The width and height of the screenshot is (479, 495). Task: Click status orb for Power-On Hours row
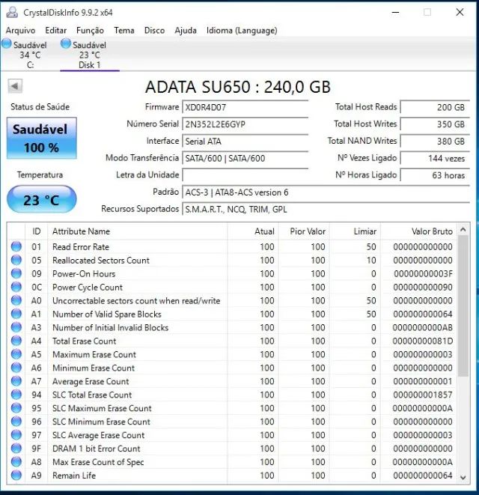(x=16, y=273)
